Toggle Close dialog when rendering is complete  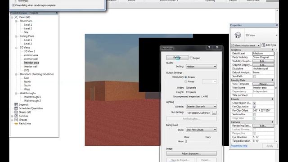click(x=13, y=5)
